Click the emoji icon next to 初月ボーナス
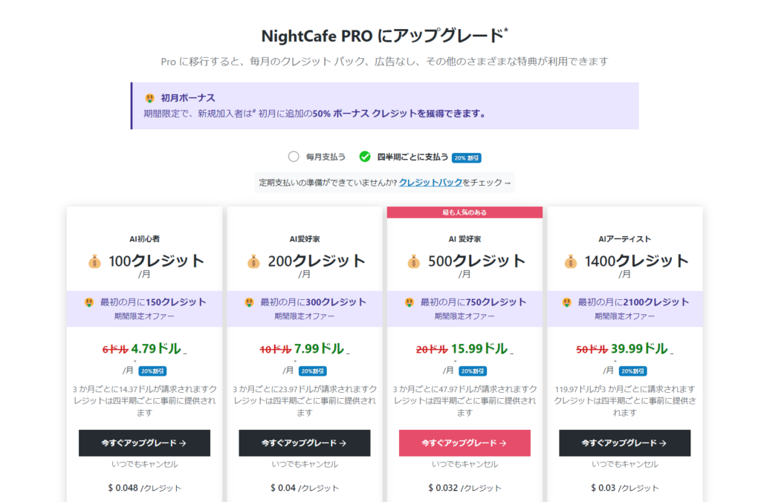Screen dimensions: 761x502 pyautogui.click(x=150, y=98)
